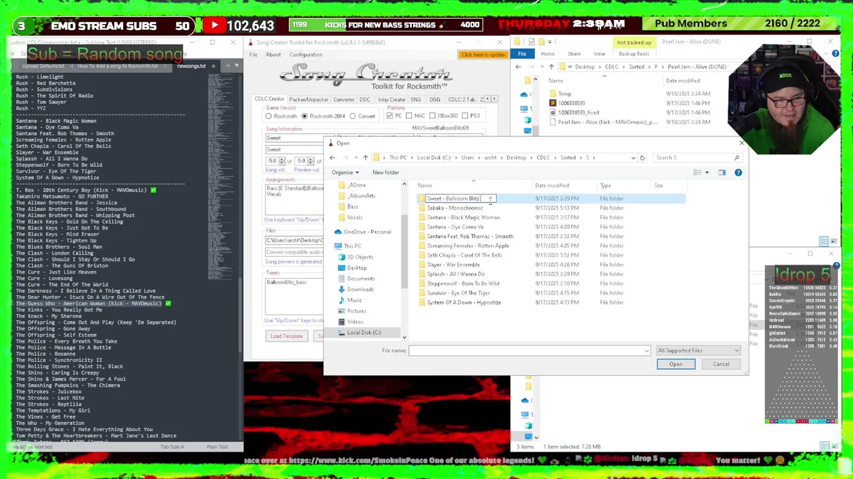Click the File button in Explorer ribbon
This screenshot has height=479, width=853.
point(522,54)
